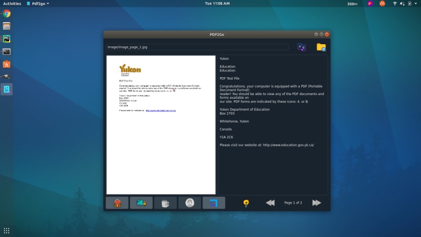Click the 'Canada' text line
The width and height of the screenshot is (421, 237).
click(x=226, y=129)
